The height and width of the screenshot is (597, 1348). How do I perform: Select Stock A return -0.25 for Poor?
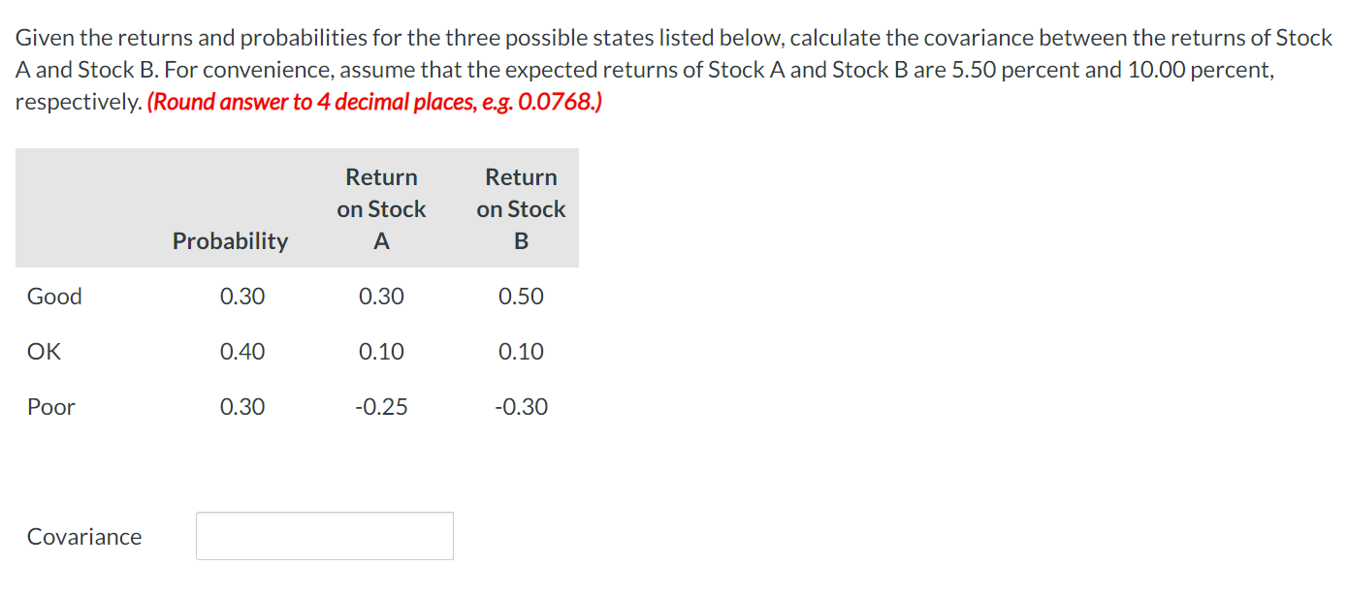381,406
